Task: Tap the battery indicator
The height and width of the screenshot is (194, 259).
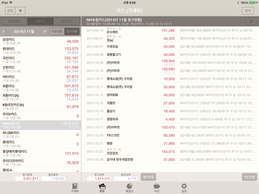Action: coord(252,3)
